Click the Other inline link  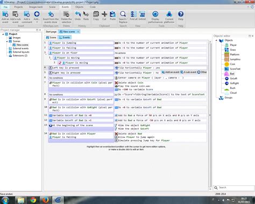202,72
